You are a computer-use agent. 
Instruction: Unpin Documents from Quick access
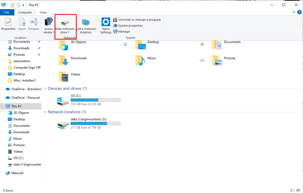point(39,42)
